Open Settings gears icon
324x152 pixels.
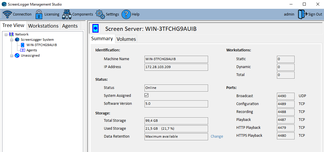tap(100, 14)
